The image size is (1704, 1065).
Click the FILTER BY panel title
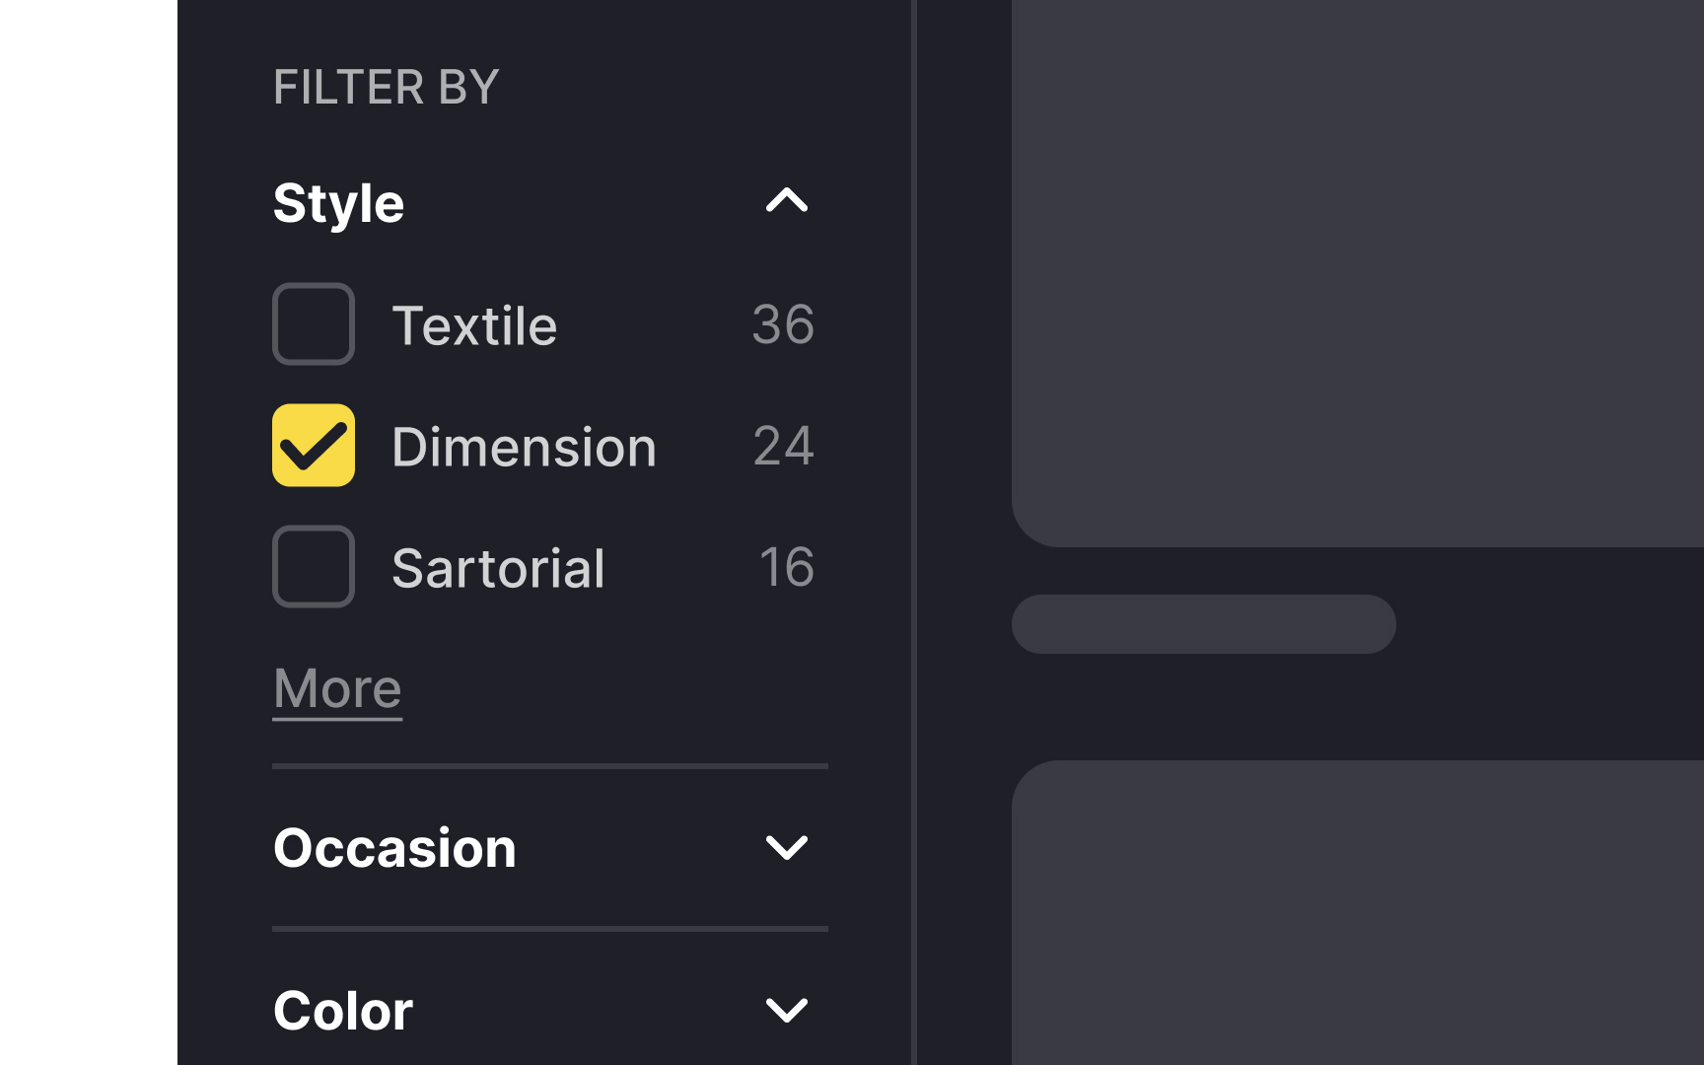click(x=386, y=87)
